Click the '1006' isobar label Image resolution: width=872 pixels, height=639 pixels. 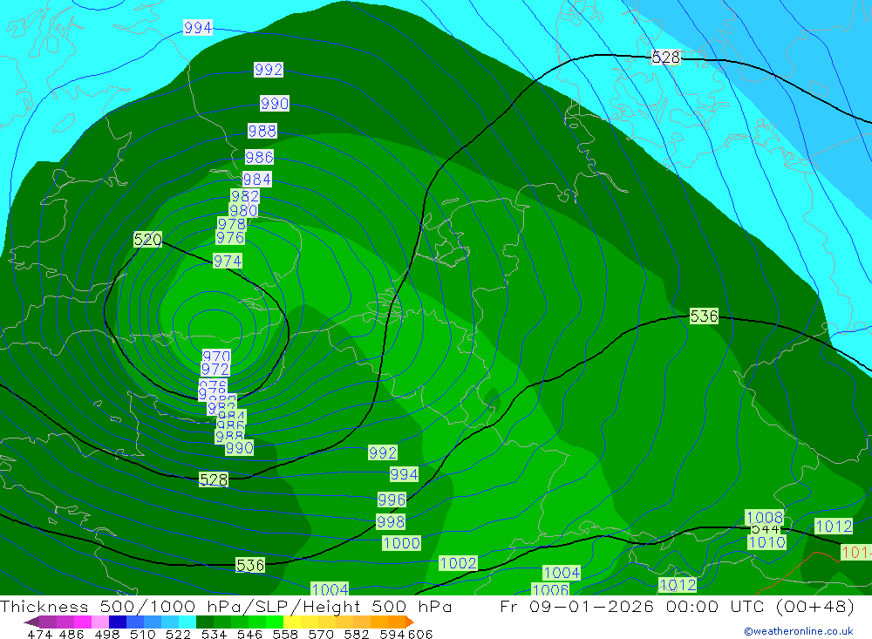tap(550, 589)
